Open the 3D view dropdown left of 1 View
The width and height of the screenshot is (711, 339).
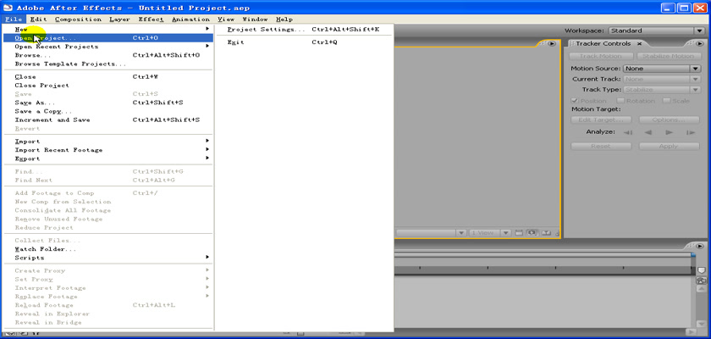431,233
